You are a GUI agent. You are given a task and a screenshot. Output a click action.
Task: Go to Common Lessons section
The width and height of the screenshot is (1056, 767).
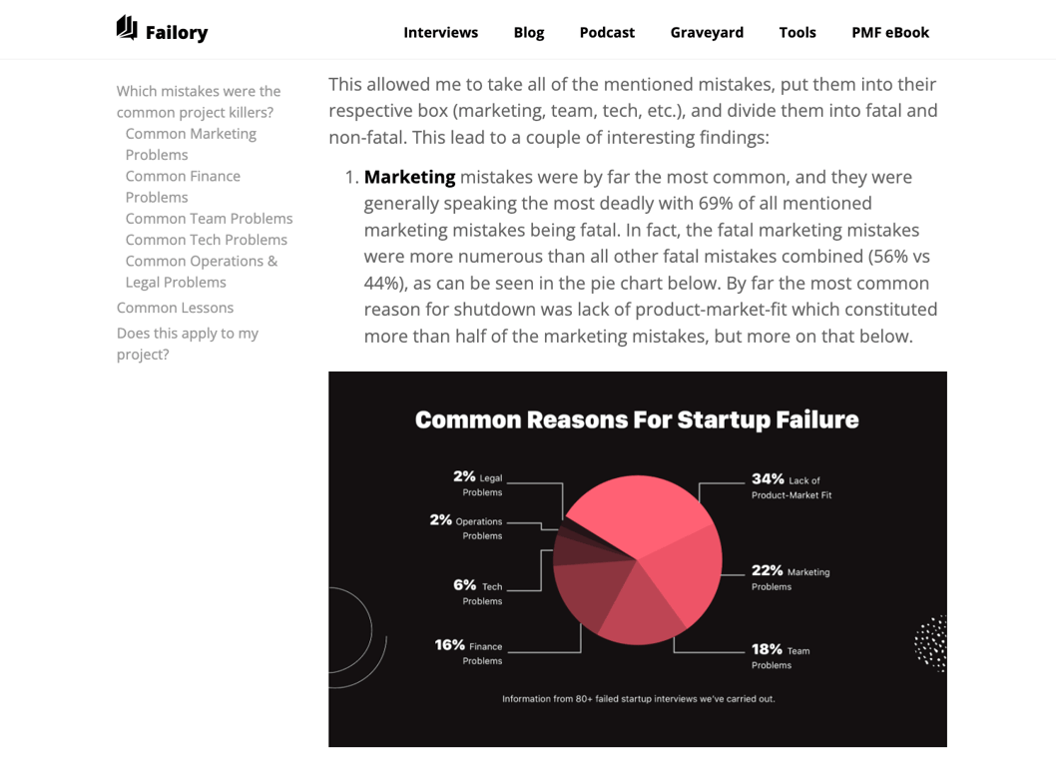[175, 308]
